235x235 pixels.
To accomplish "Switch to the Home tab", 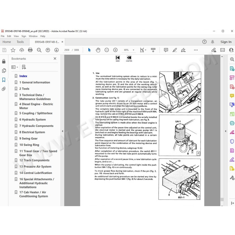I will pos(7,42).
